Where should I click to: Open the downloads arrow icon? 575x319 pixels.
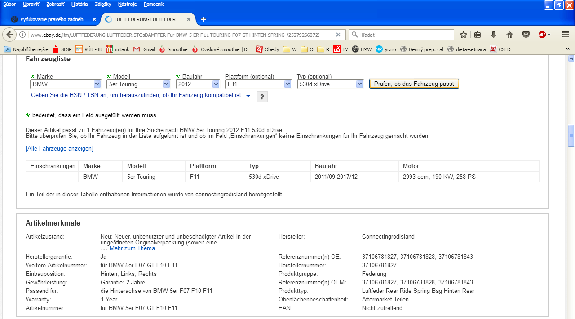coord(494,35)
